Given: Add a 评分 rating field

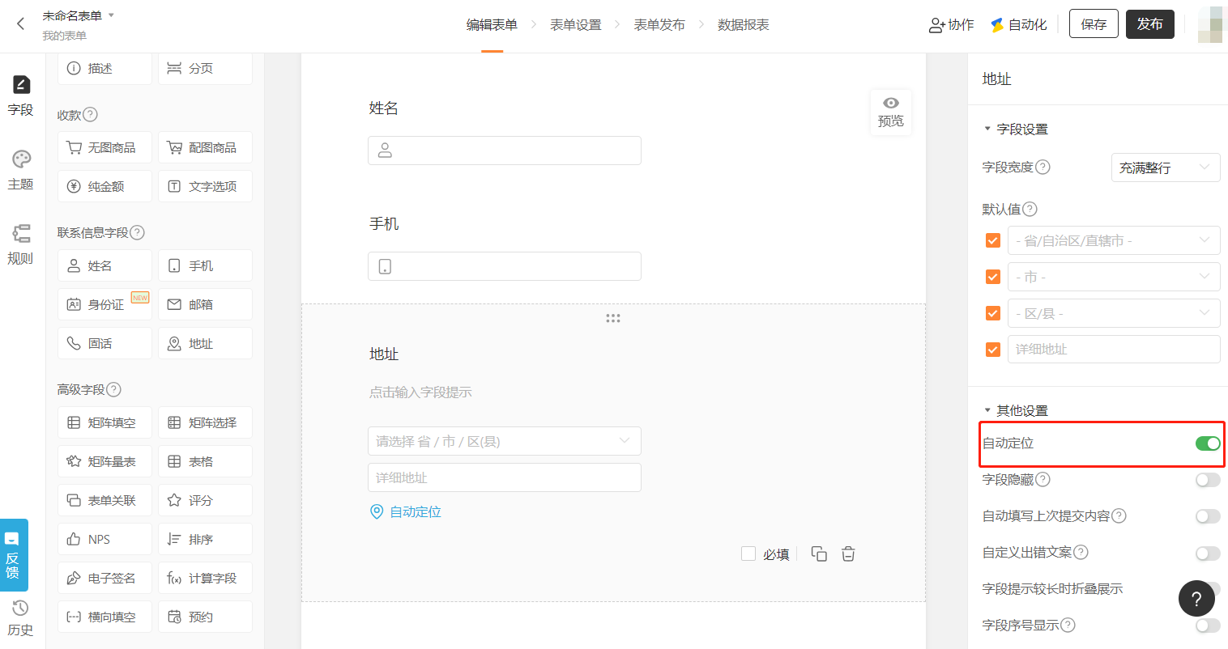Looking at the screenshot, I should point(205,500).
